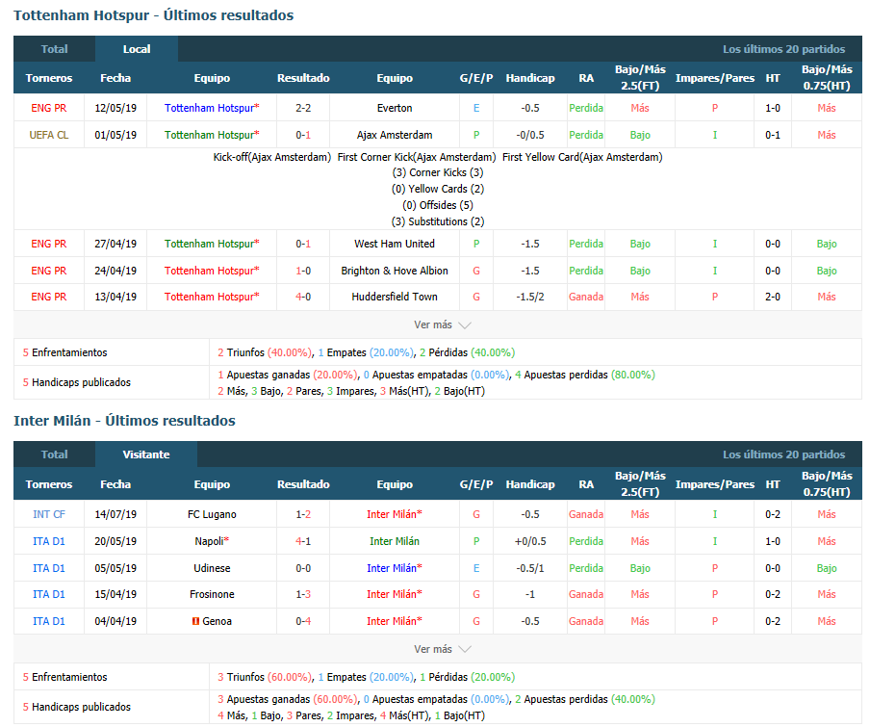Click ITA D1 label in 04/04/19 row

[49, 621]
